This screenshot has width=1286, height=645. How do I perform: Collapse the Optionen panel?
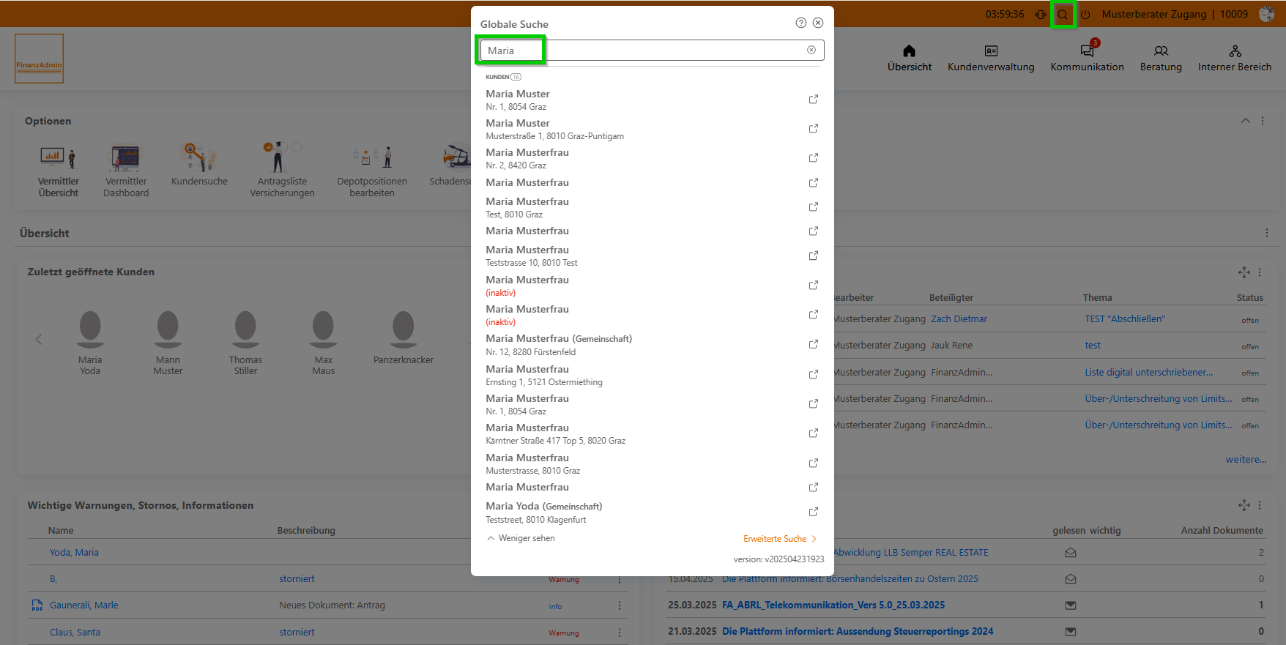point(1245,121)
